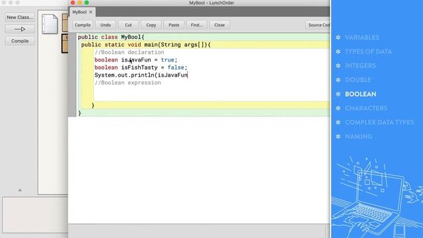Click the editor line-number gutter
The width and height of the screenshot is (423, 238).
[72, 75]
